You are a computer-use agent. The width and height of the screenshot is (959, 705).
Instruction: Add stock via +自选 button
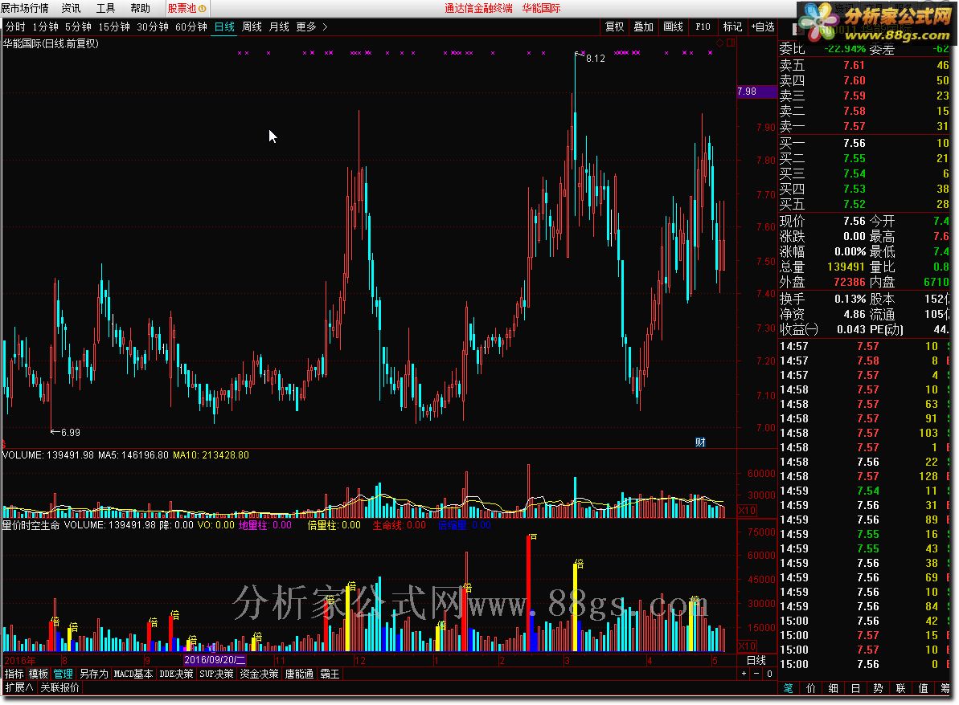(763, 26)
